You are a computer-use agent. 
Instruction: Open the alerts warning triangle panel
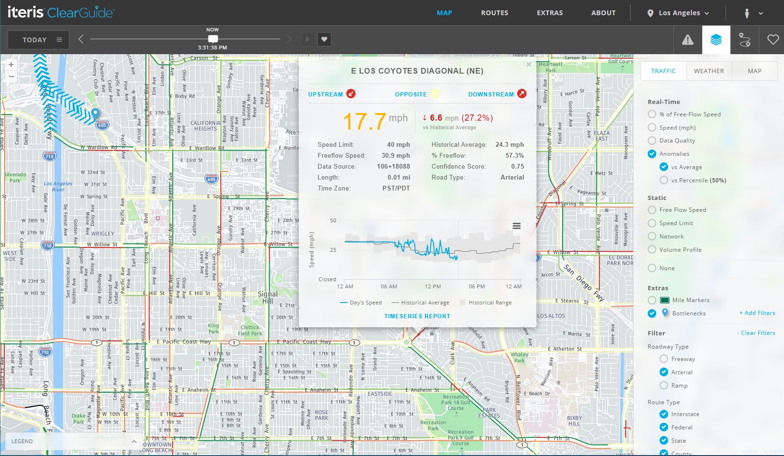688,40
